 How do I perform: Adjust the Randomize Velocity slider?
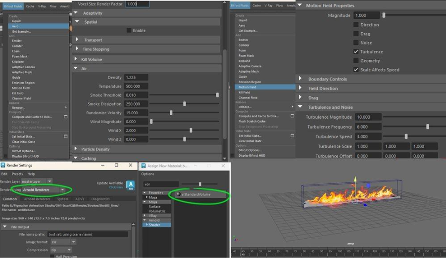coord(171,113)
